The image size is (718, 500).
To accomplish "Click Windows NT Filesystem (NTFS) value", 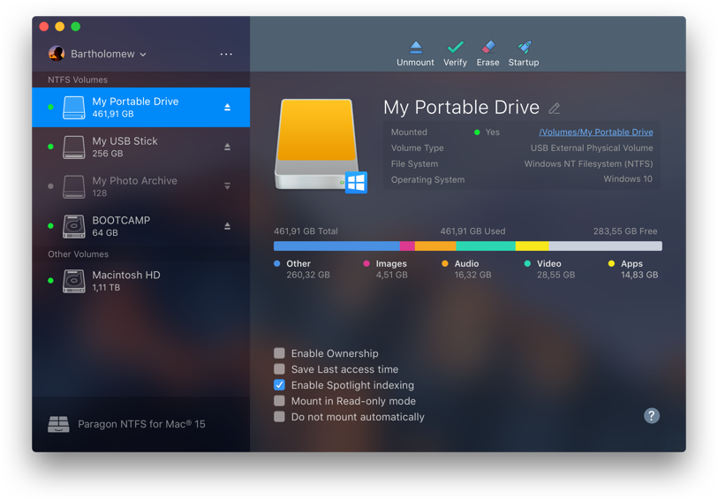I will (x=588, y=164).
